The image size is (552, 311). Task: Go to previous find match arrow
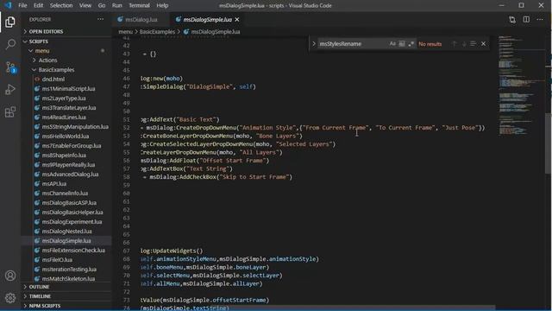[455, 44]
